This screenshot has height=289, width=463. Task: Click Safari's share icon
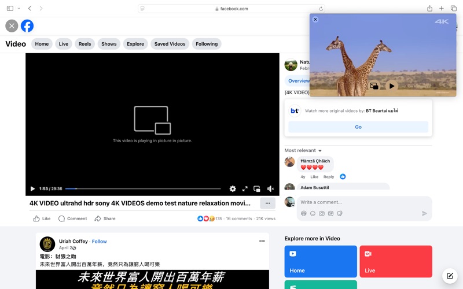pyautogui.click(x=429, y=9)
